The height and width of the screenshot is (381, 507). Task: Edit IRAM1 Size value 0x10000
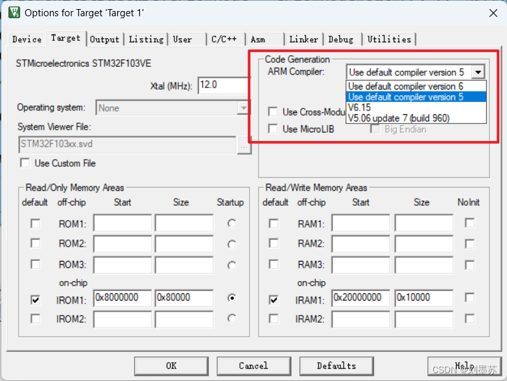pos(424,298)
